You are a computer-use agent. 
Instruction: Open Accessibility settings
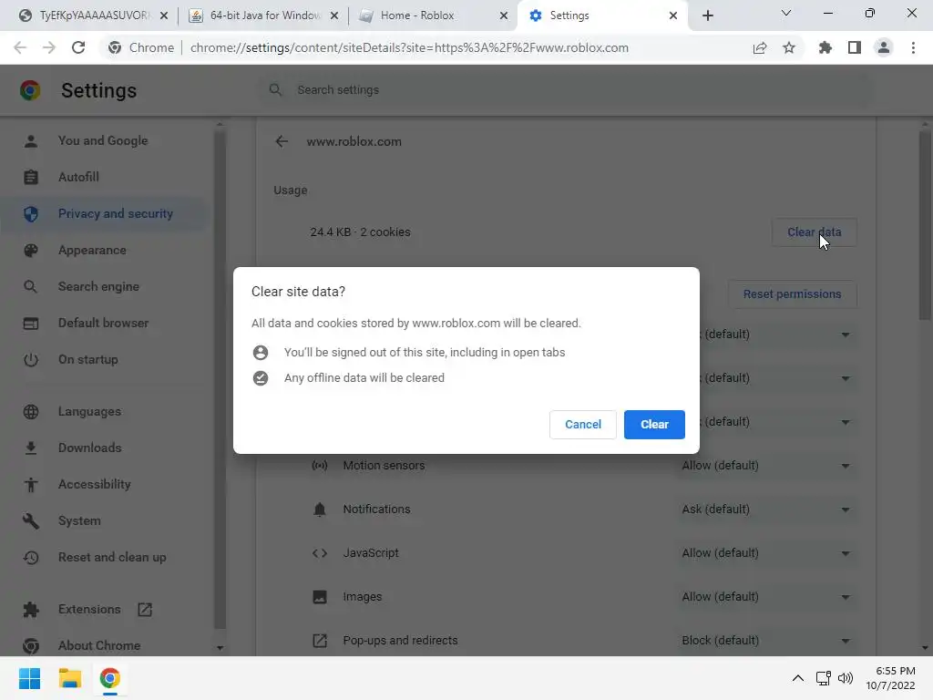(x=102, y=485)
